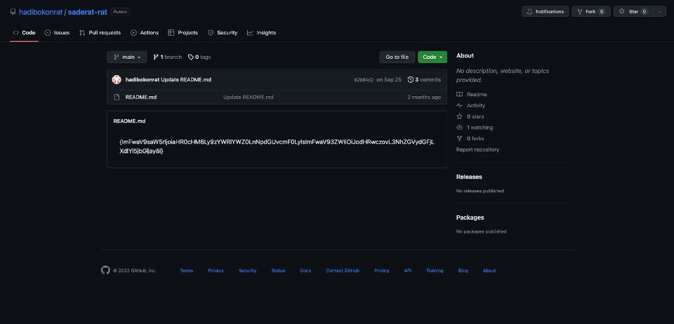Click the Readme book icon in About
674x324 pixels.
[460, 95]
